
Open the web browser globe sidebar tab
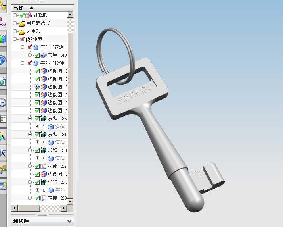click(x=3, y=81)
